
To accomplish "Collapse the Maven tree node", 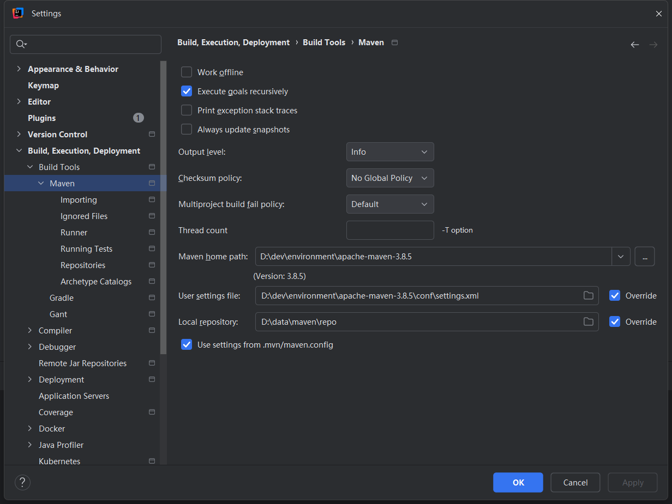I will tap(41, 183).
